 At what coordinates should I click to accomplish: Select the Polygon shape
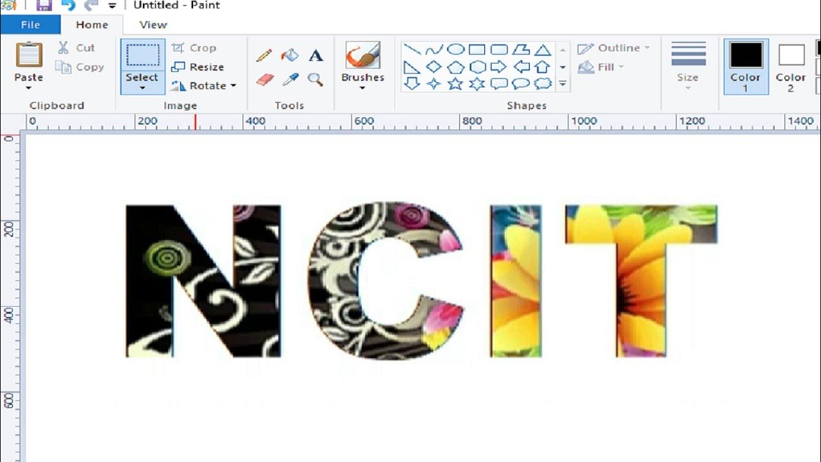click(521, 50)
